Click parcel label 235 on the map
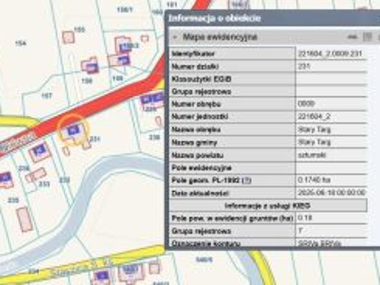This screenshot has width=380, height=285. point(13,200)
